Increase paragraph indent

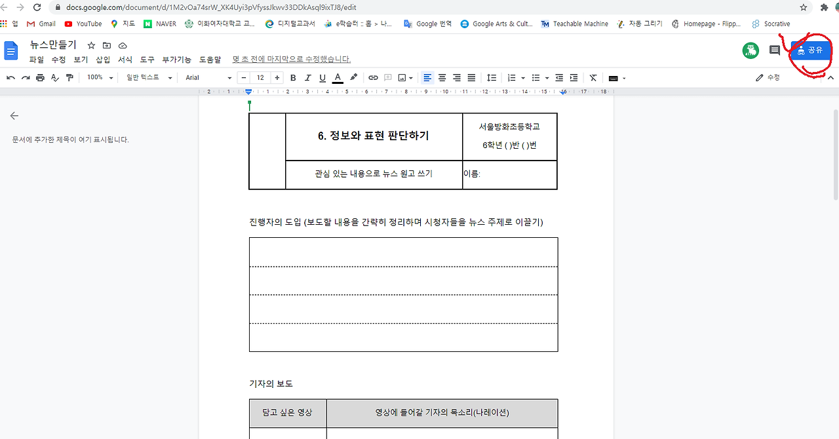[574, 77]
